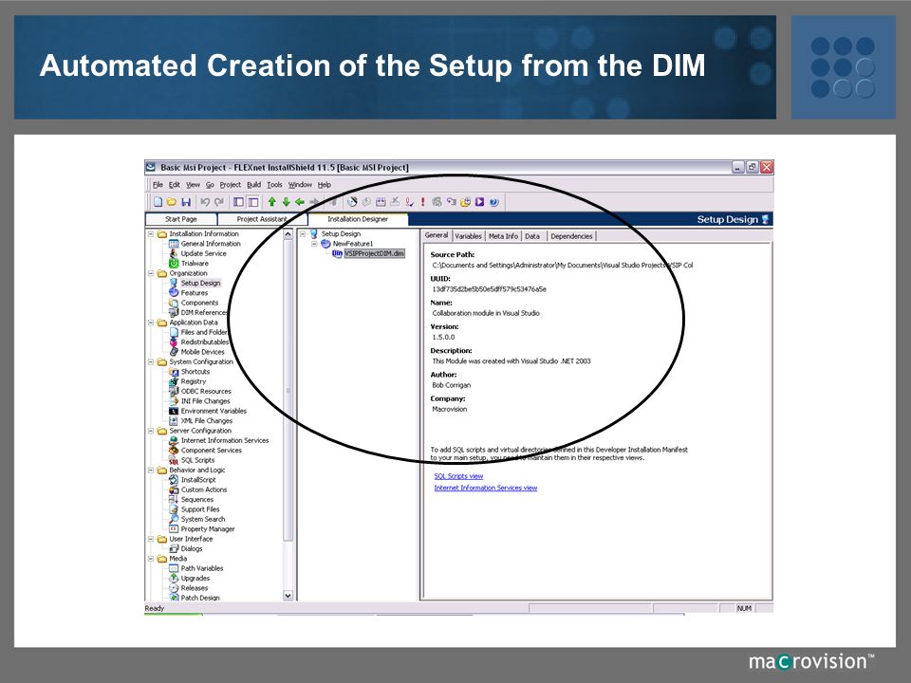Click the left tree scrollbar down arrow

(x=288, y=596)
